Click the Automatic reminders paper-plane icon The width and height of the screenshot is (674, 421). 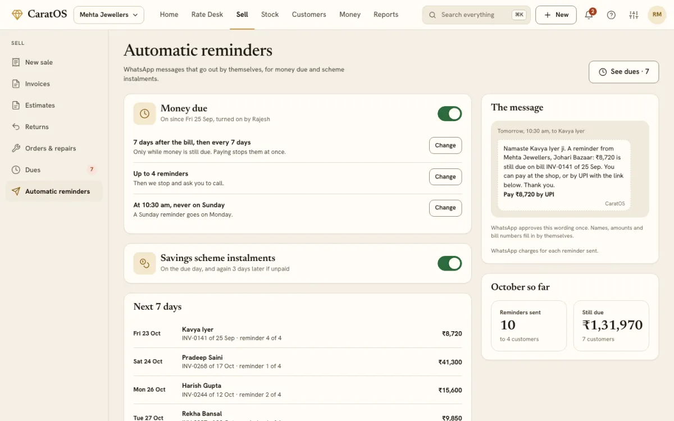click(16, 191)
